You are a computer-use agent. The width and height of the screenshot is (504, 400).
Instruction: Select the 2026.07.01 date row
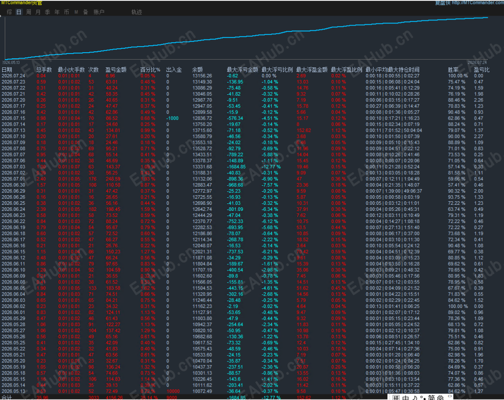(x=13, y=179)
